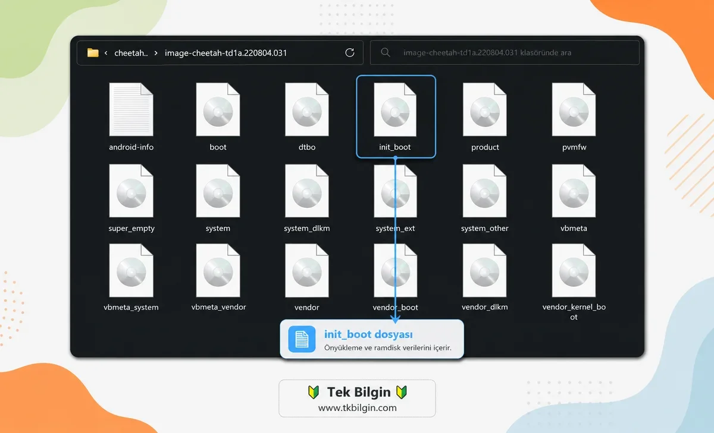Expand the breadcrumb back chevron before cheetah
Screen dimensions: 714x433
tap(106, 53)
